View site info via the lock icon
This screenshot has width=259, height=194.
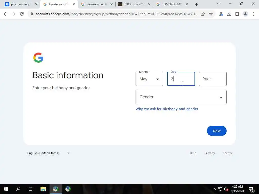coord(32,14)
